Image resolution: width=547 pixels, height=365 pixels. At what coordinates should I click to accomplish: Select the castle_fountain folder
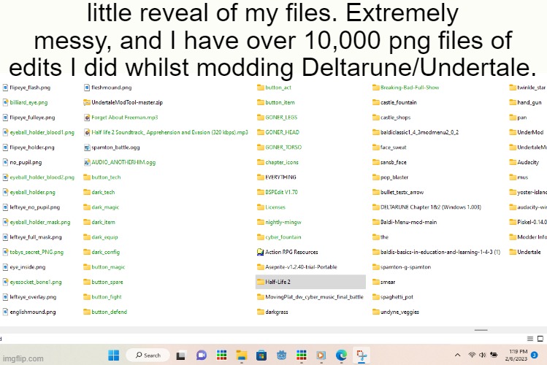point(394,102)
